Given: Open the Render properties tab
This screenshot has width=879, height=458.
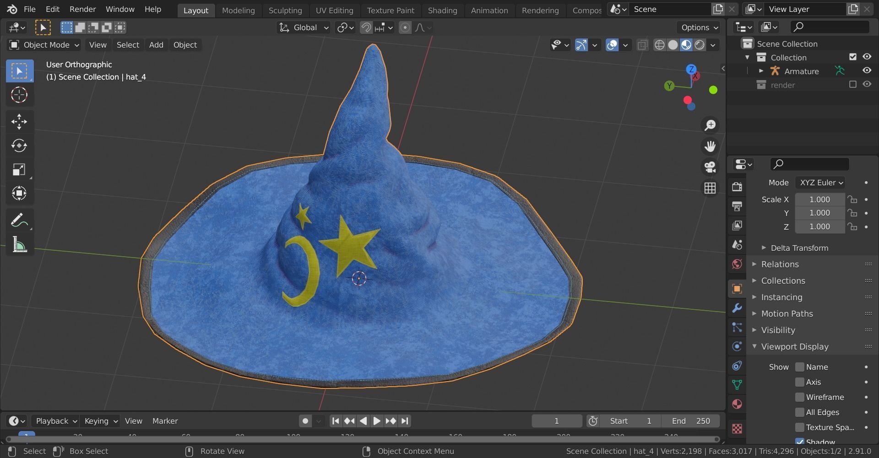Looking at the screenshot, I should coord(737,187).
